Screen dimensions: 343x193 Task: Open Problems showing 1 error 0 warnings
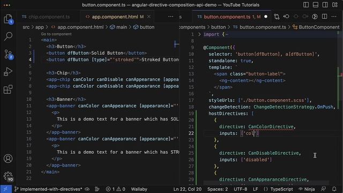click(x=116, y=189)
